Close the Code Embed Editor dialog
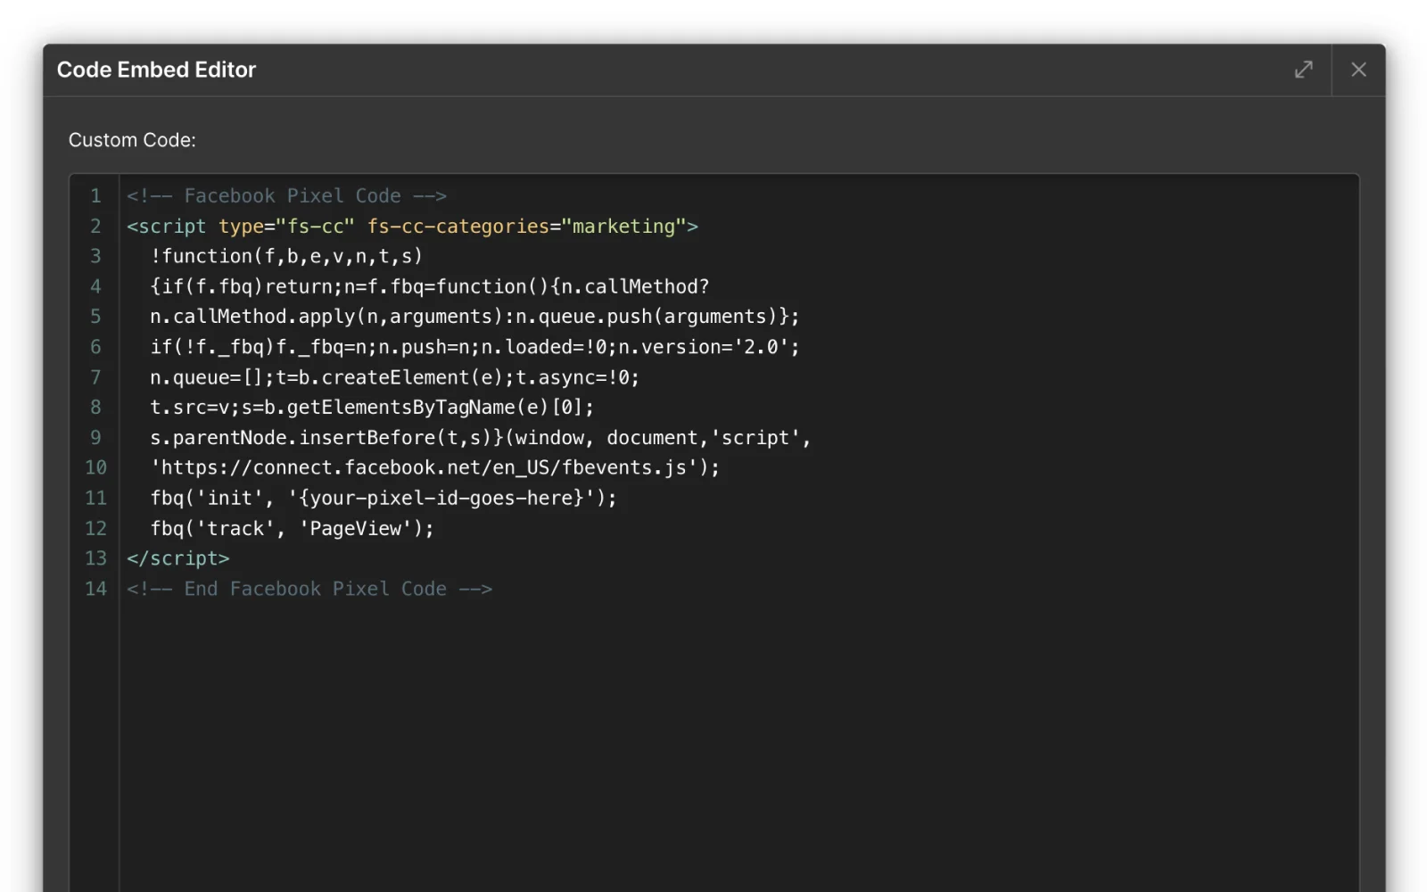Viewport: 1427px width, 892px height. click(x=1357, y=70)
